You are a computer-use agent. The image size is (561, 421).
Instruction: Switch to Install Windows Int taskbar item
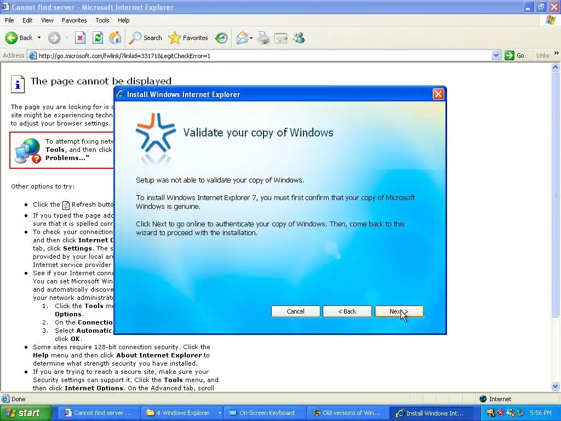(432, 413)
